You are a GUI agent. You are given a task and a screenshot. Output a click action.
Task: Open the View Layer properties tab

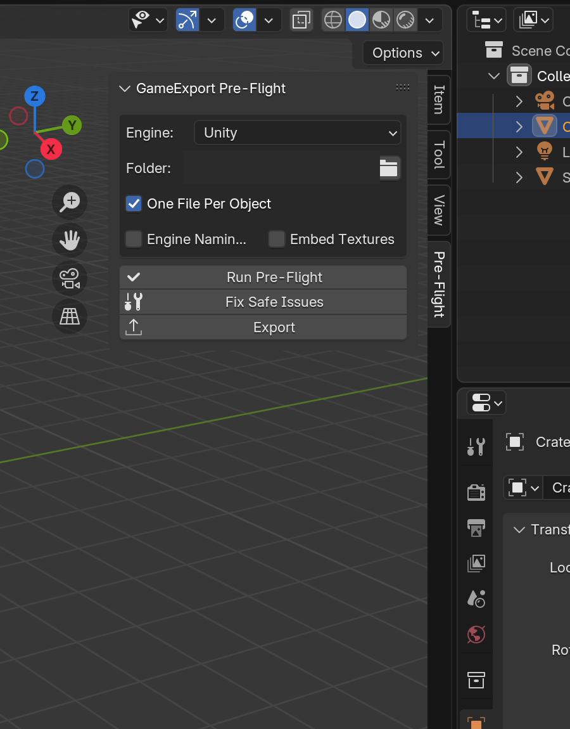(x=476, y=564)
